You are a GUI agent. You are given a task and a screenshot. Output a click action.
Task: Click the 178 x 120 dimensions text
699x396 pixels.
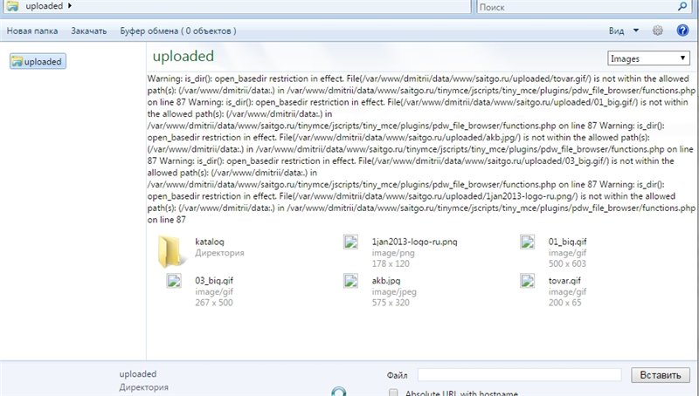pos(391,263)
